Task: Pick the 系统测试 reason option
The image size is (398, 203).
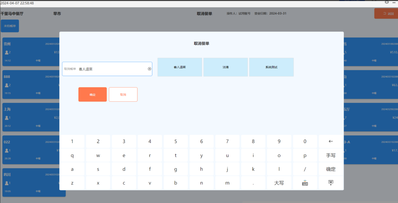Action: pos(271,67)
